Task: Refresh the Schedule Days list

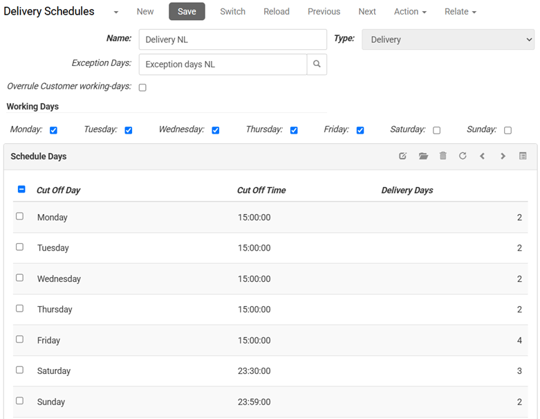Action: coord(463,157)
